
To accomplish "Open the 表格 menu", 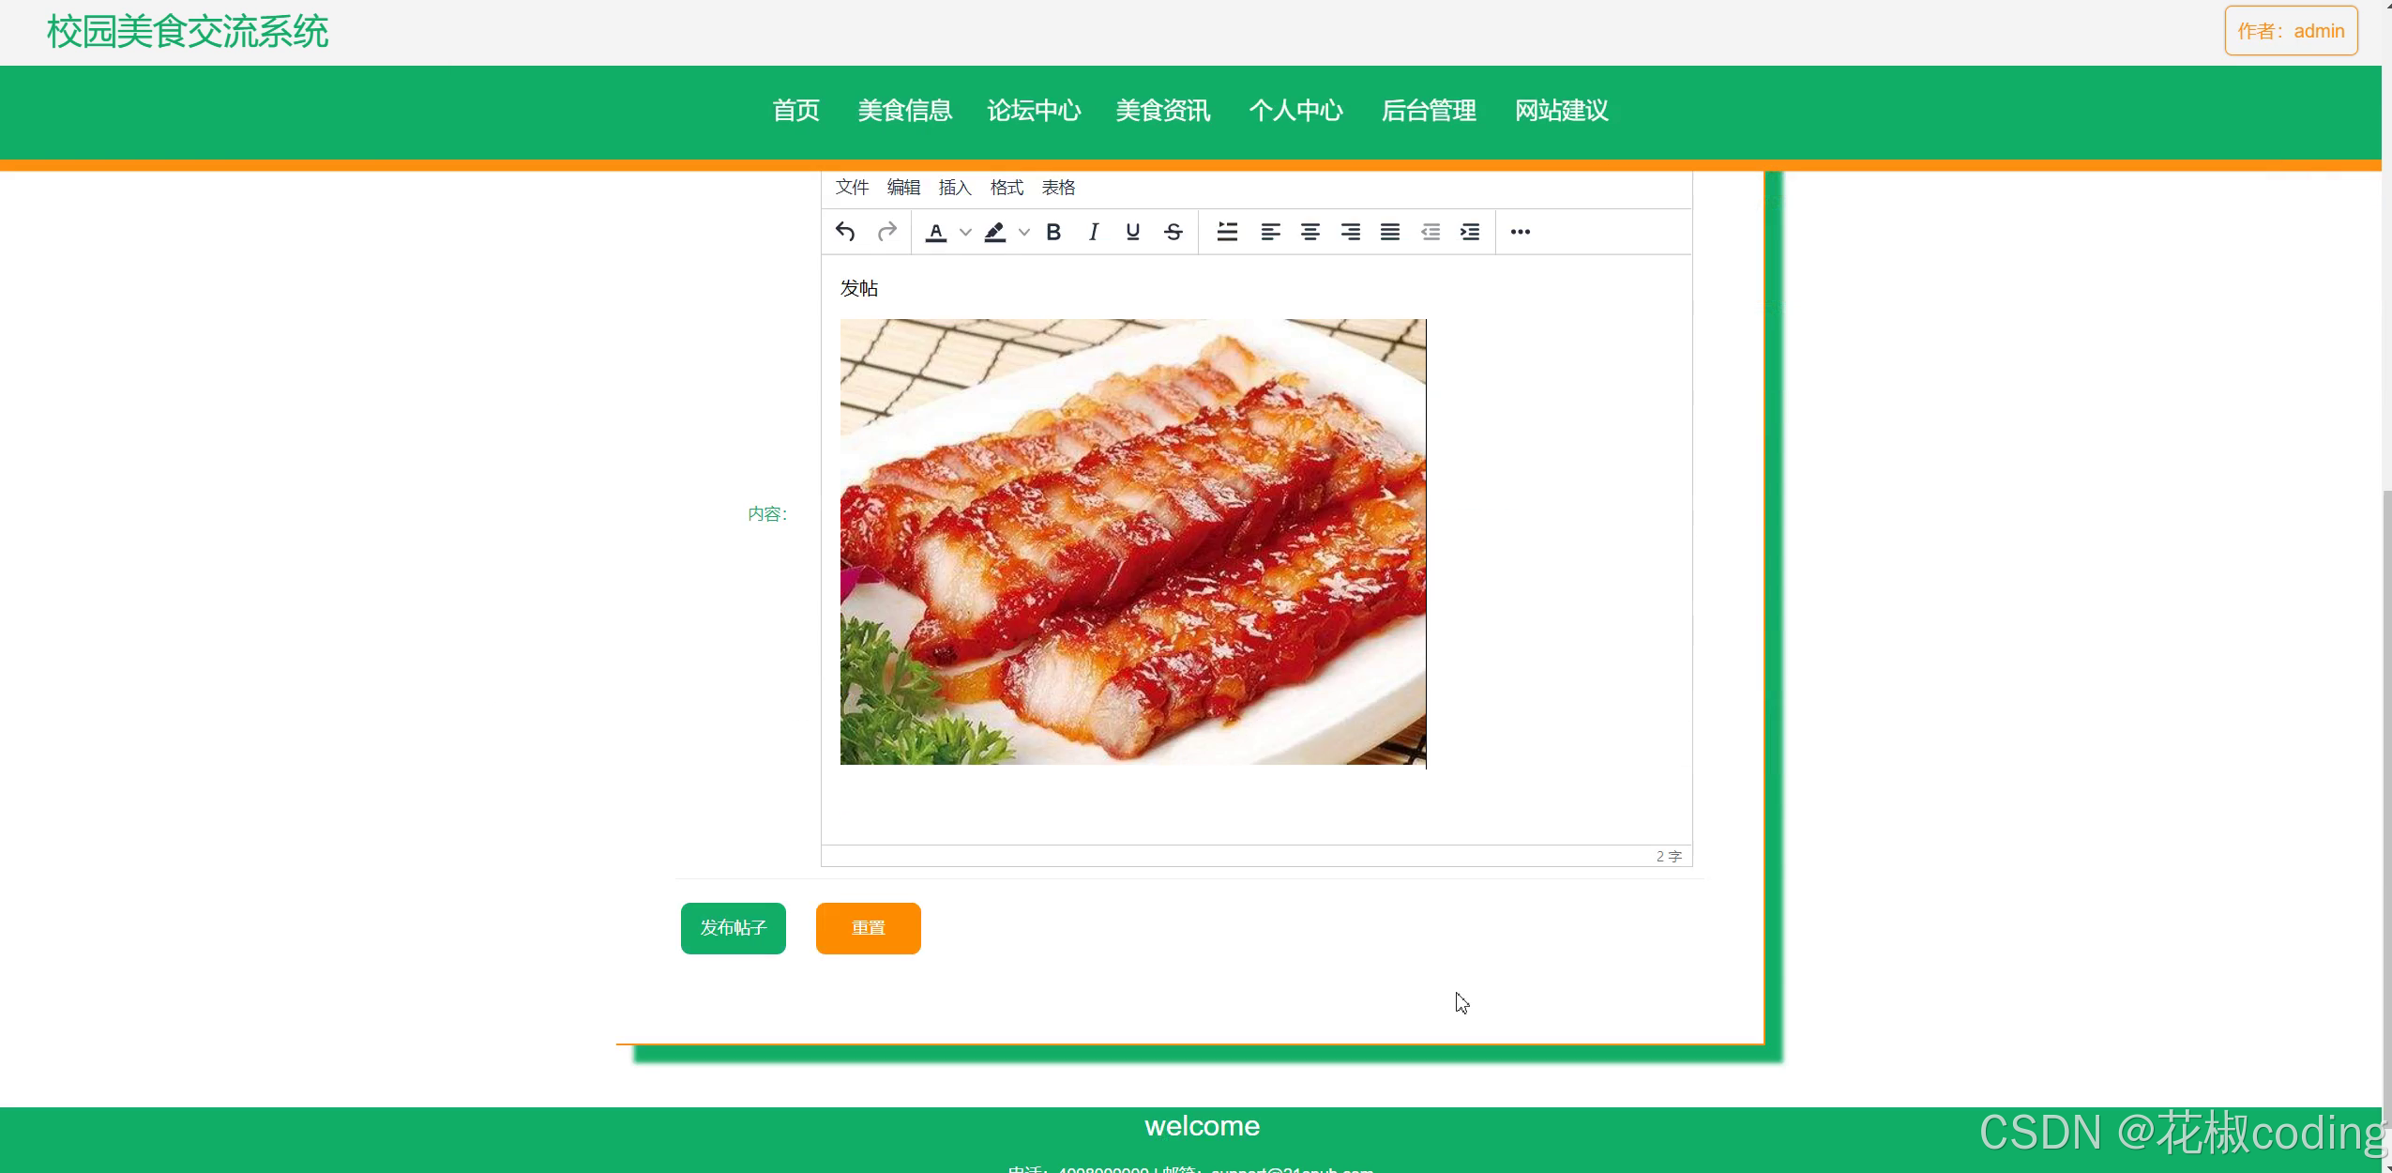I will tap(1058, 187).
